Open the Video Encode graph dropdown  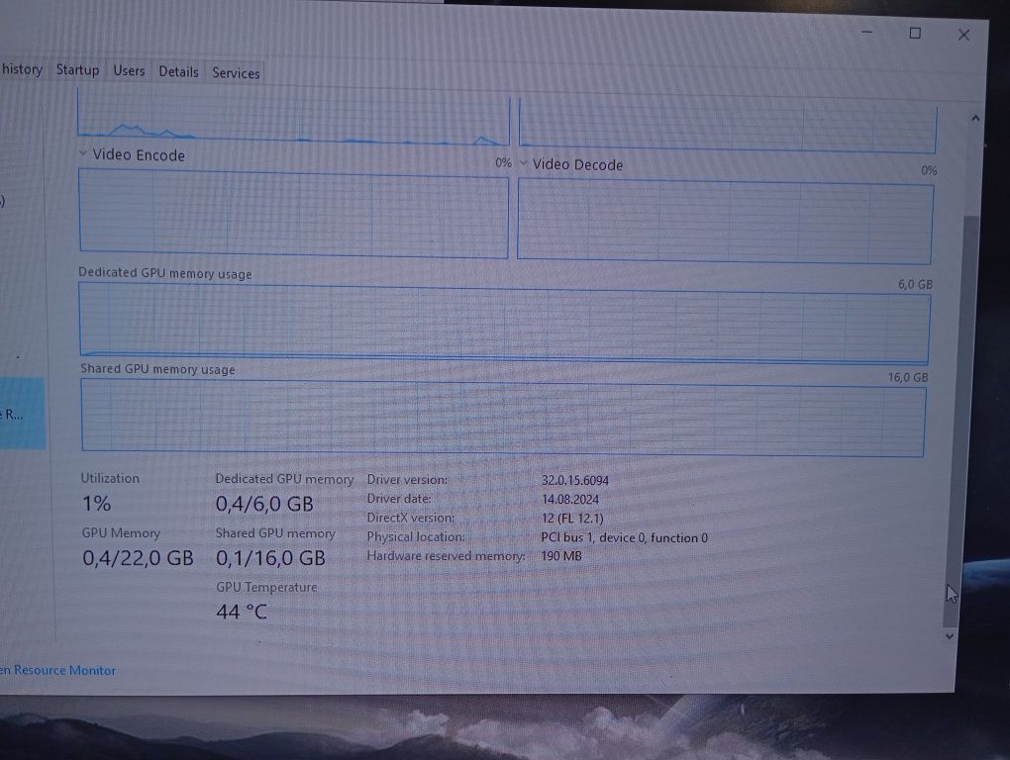tap(83, 153)
